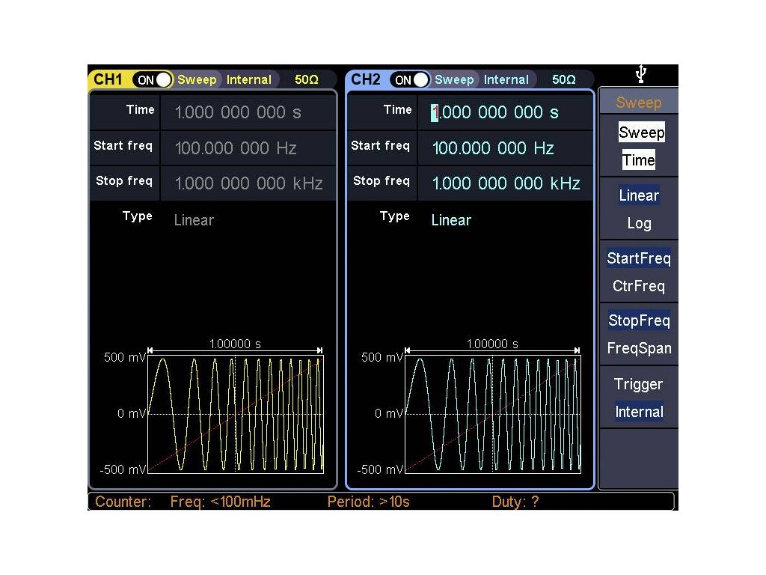The height and width of the screenshot is (575, 766).
Task: Toggle the CH2 output ON switch
Action: coord(410,79)
